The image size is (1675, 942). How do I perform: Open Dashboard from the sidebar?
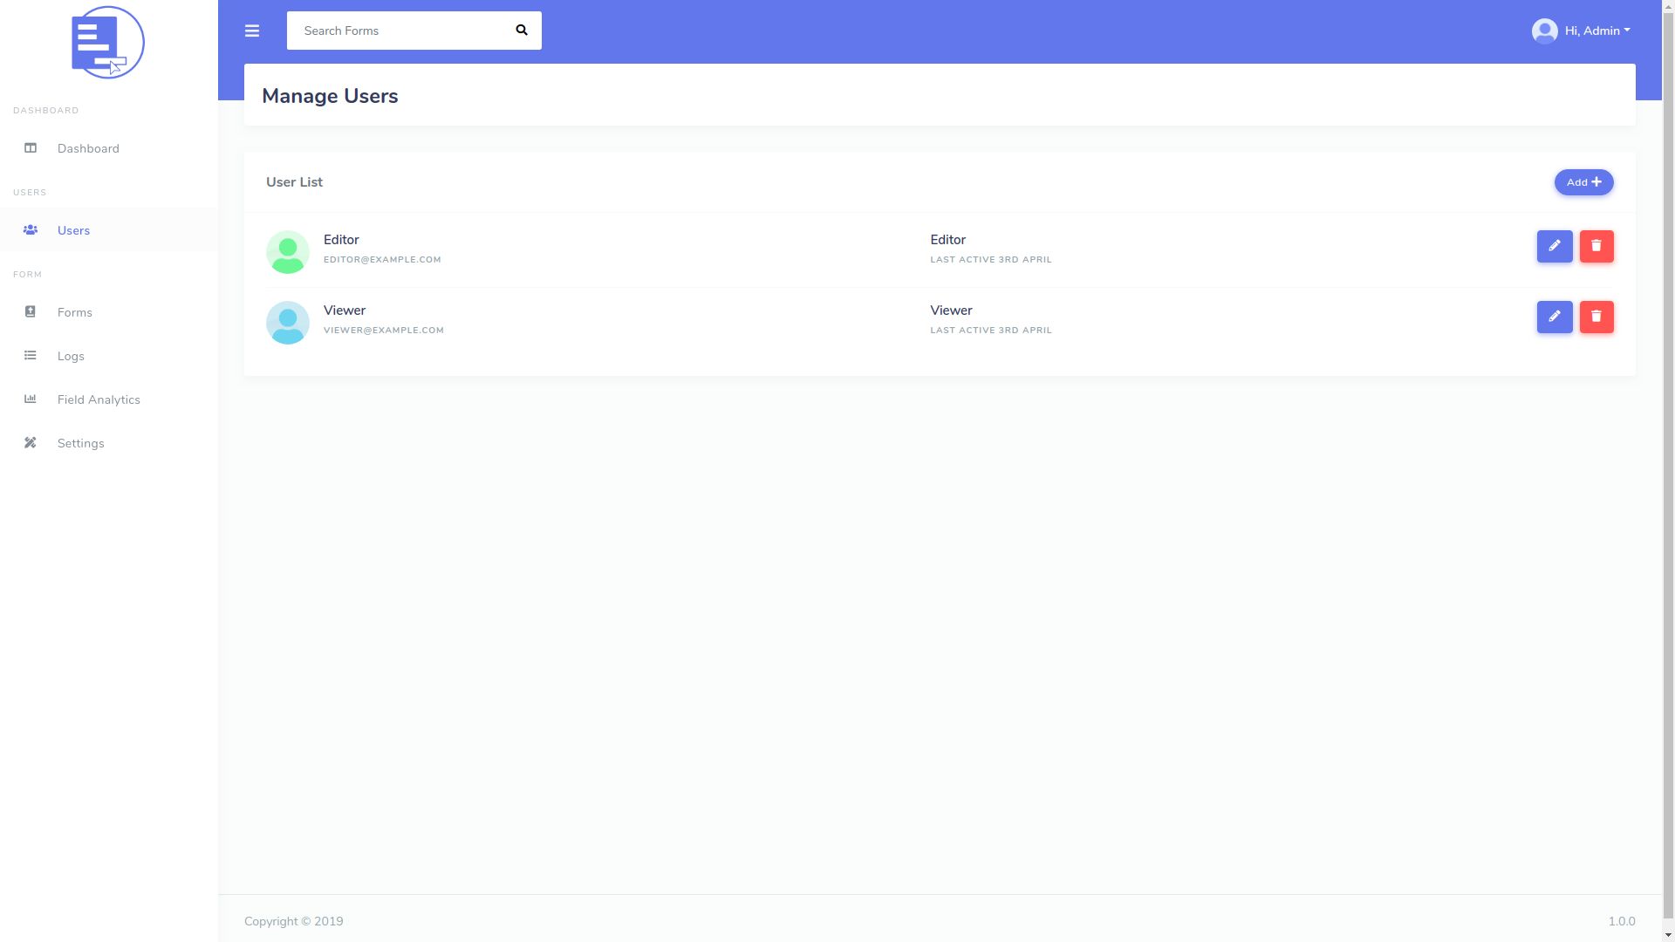click(88, 148)
